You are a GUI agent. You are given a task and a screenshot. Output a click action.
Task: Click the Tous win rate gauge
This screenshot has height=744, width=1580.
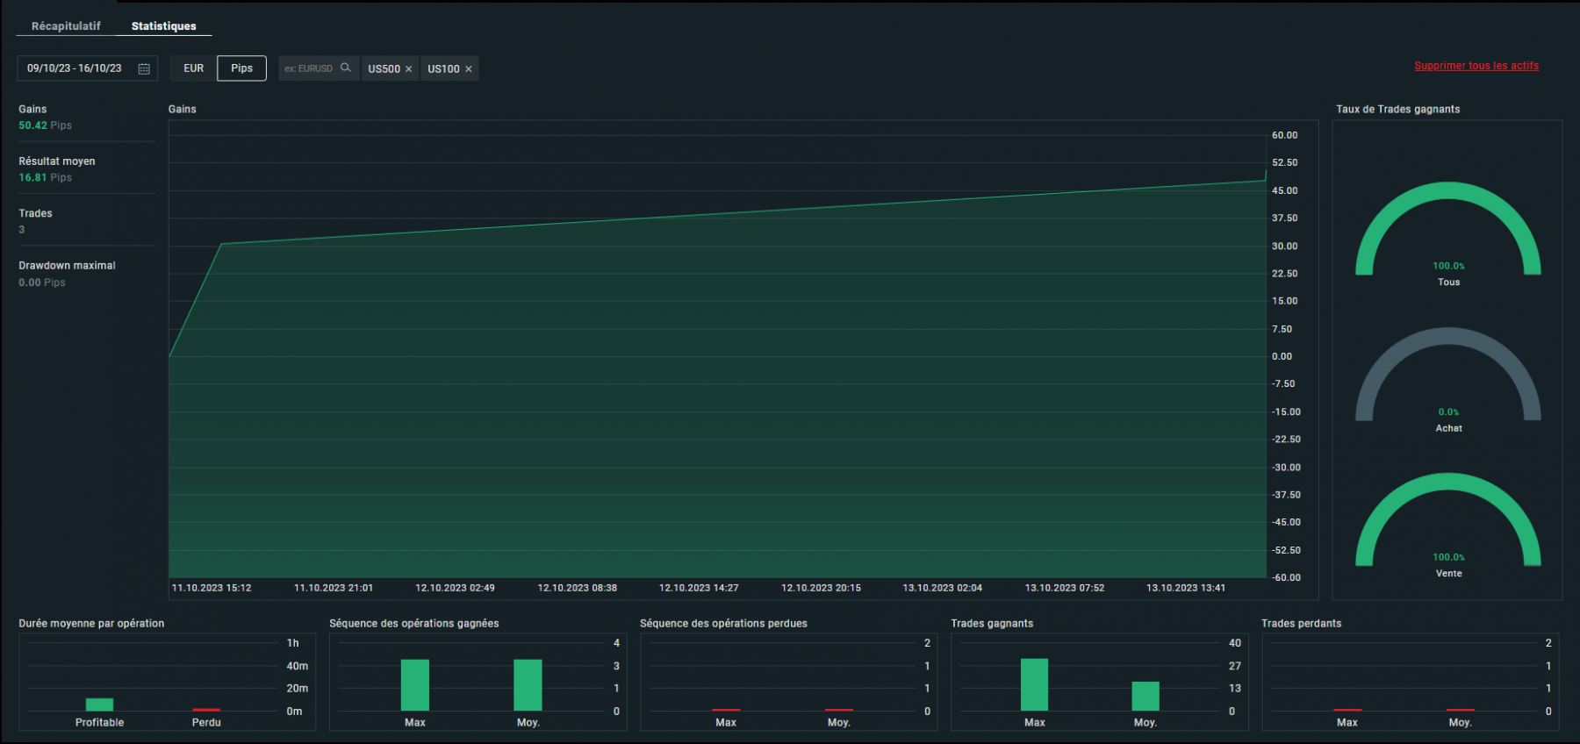[1448, 228]
